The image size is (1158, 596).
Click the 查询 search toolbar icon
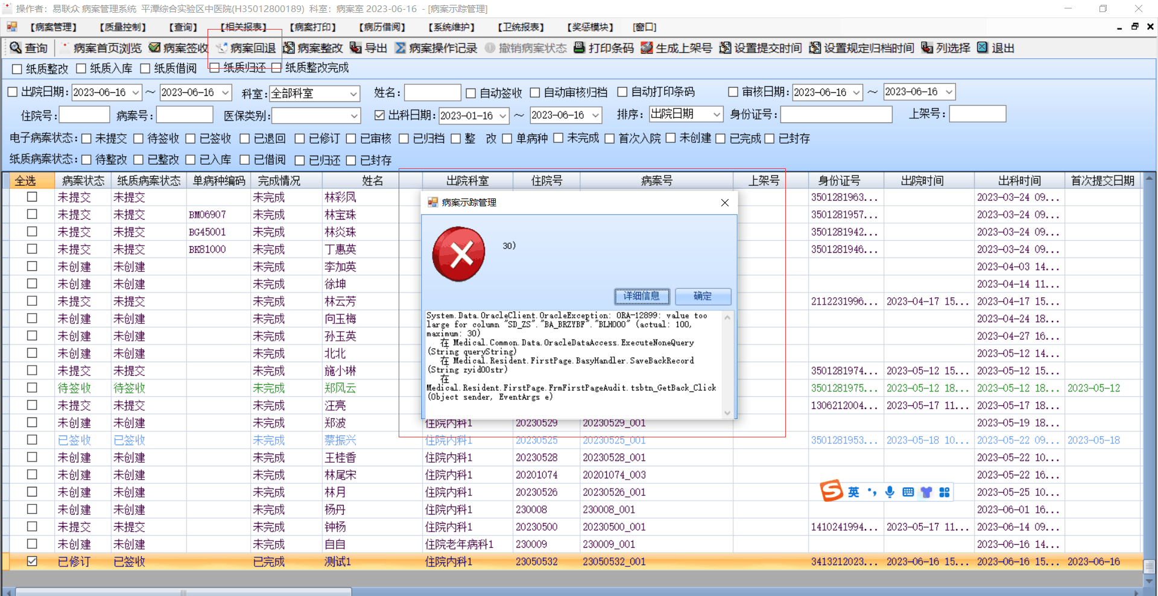16,48
